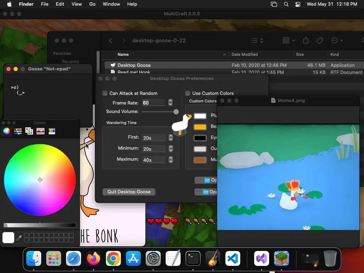Click the Tags icon in Finder toolbar
The image size is (364, 273).
320,41
